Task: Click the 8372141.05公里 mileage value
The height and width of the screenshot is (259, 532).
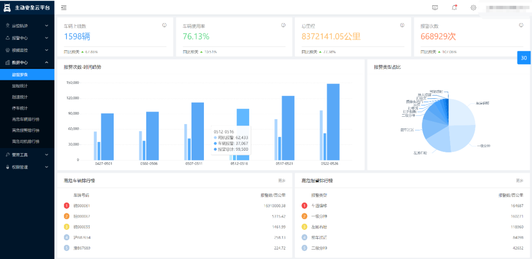Action: 331,36
